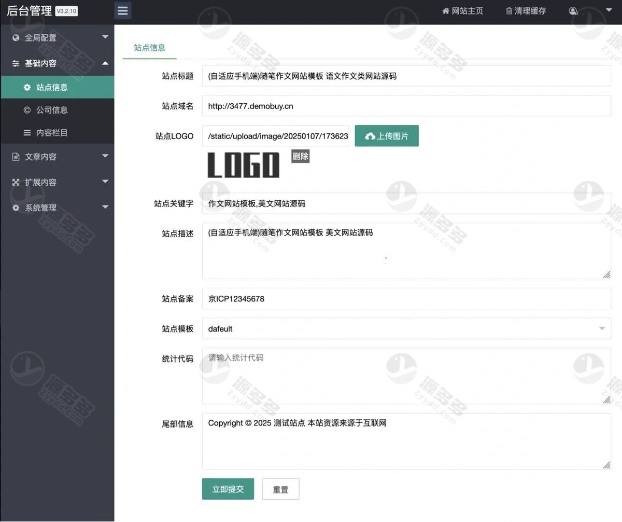The height and width of the screenshot is (522, 622).
Task: Click the list icon beside 内容栏目
Action: 27,132
